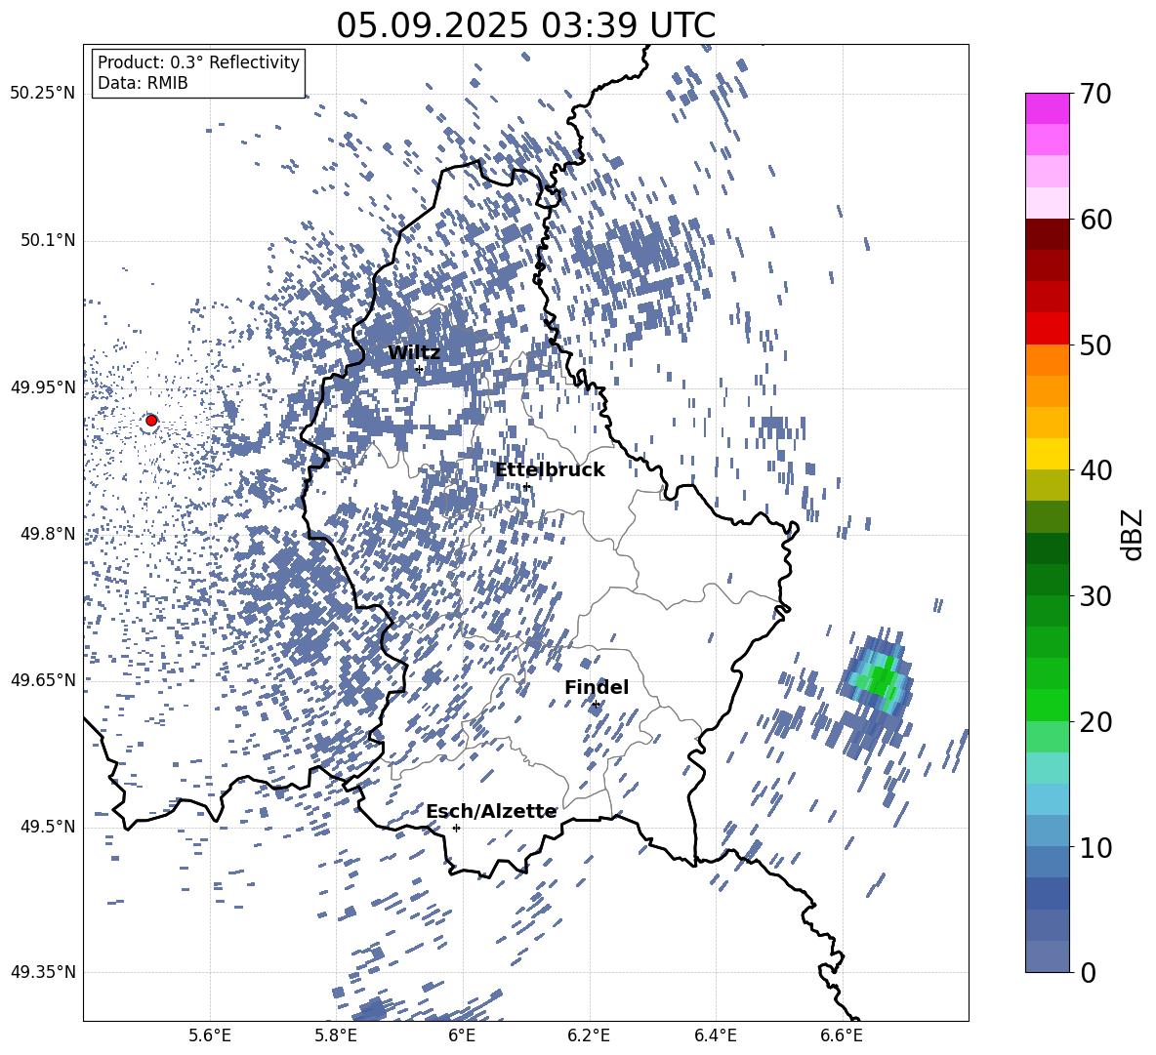Image resolution: width=1156 pixels, height=1055 pixels.
Task: Click the 60 value on colorbar
Action: [x=1095, y=220]
